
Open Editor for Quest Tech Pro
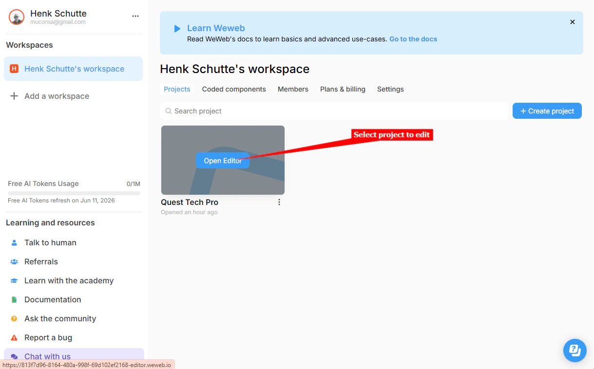(223, 161)
